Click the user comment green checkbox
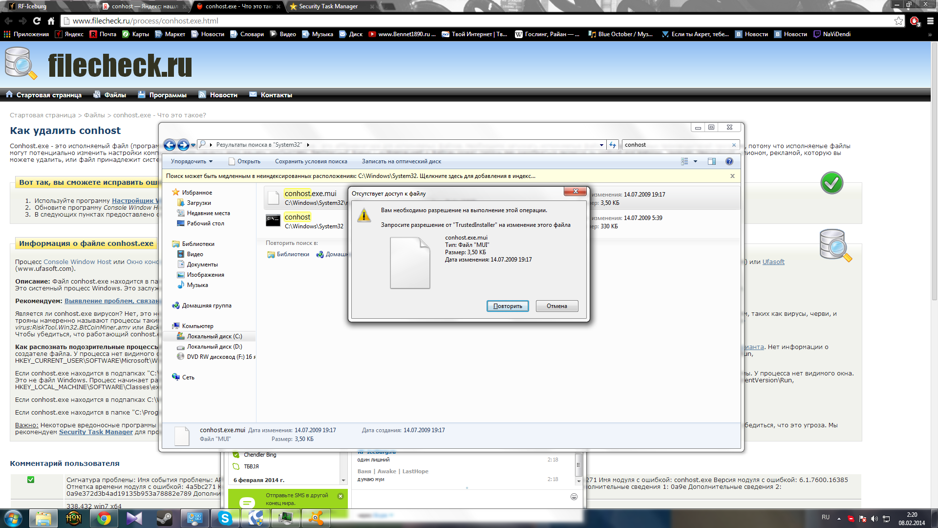The width and height of the screenshot is (938, 528). pyautogui.click(x=31, y=480)
